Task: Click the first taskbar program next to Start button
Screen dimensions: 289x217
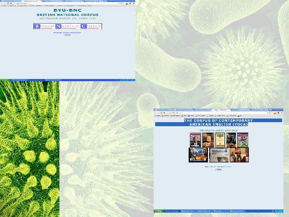Action: tap(172, 211)
